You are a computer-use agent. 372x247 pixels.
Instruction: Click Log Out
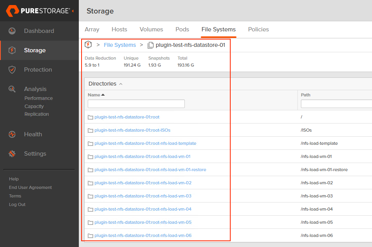tap(17, 204)
